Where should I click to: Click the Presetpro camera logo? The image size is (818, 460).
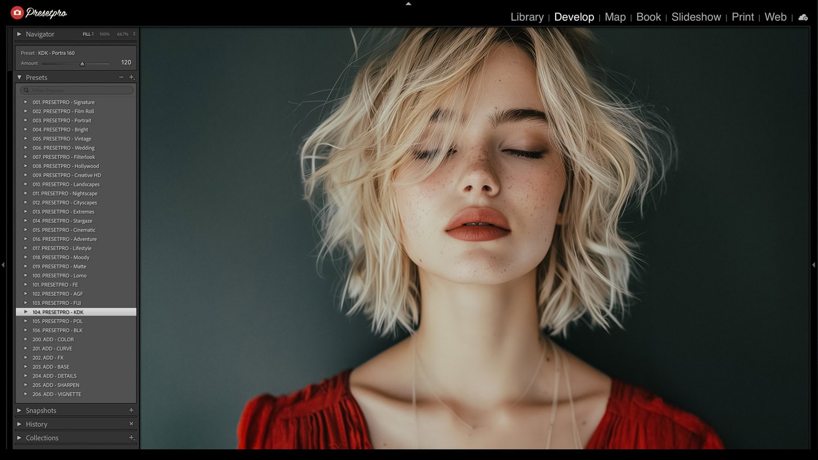(17, 13)
